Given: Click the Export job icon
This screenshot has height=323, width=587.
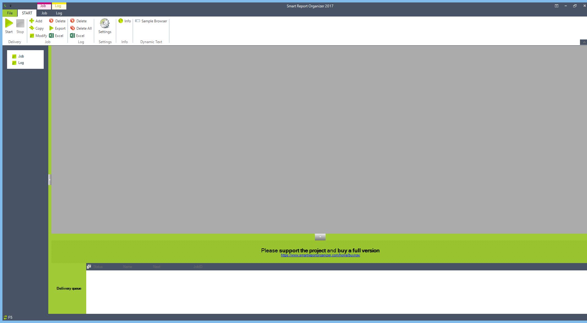Looking at the screenshot, I should click(57, 28).
